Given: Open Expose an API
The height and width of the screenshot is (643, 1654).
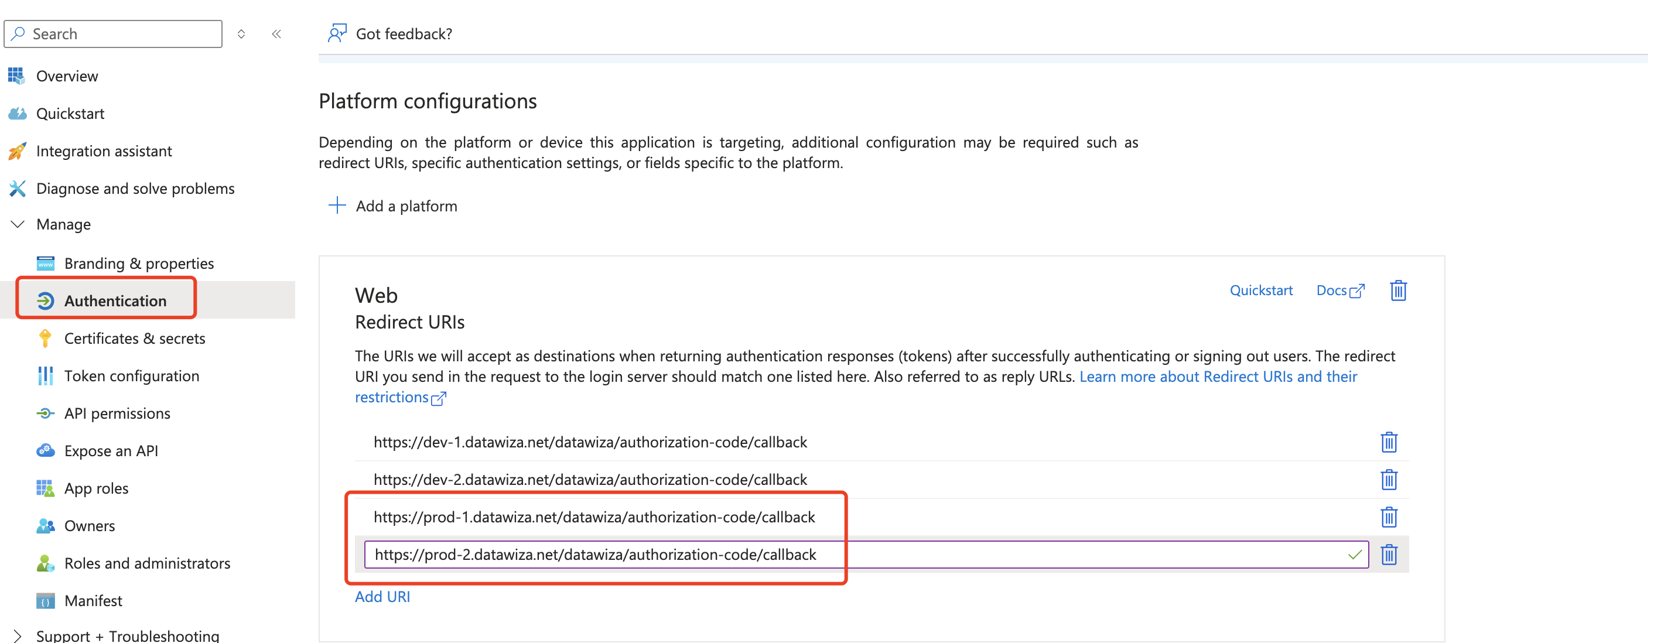Looking at the screenshot, I should (x=111, y=451).
